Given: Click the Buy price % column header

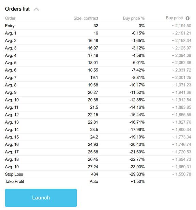Looking at the screenshot, I should click(x=134, y=18).
